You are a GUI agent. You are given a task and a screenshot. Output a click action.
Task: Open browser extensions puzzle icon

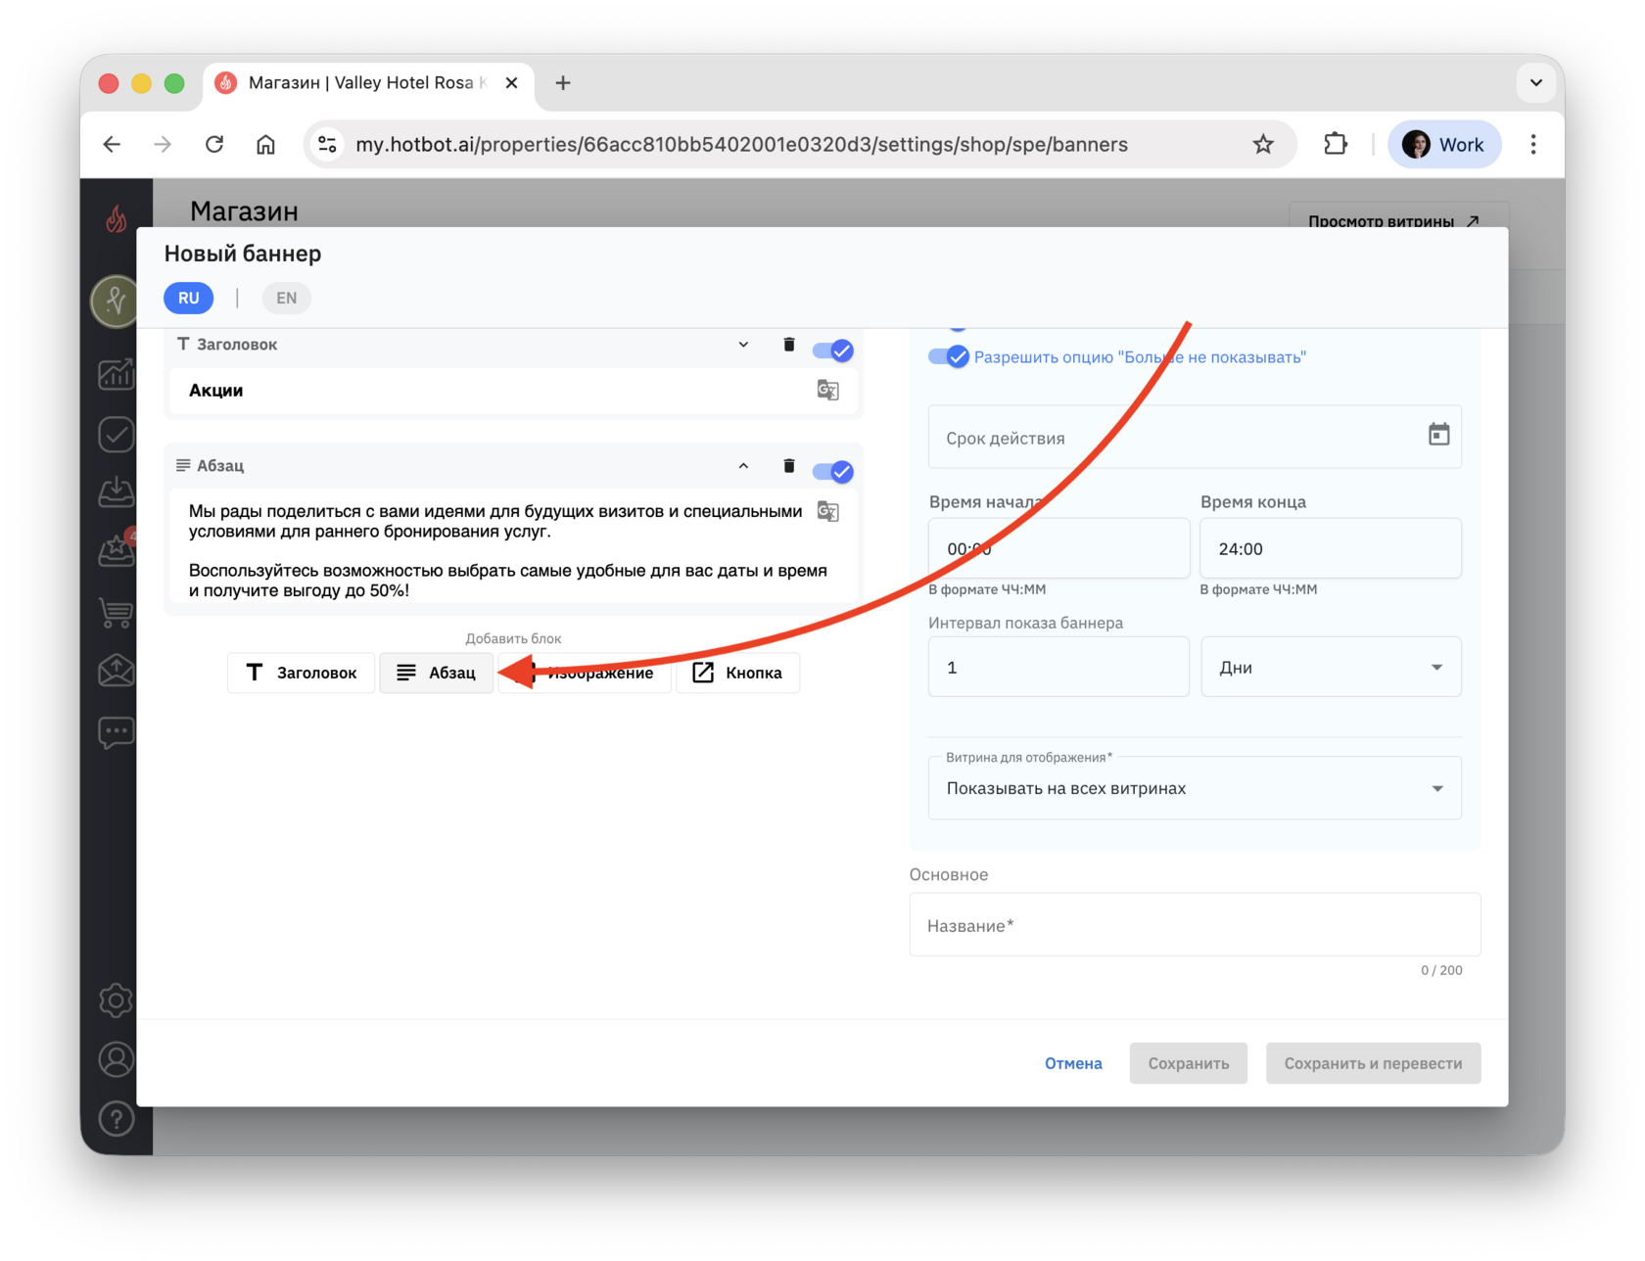tap(1335, 145)
